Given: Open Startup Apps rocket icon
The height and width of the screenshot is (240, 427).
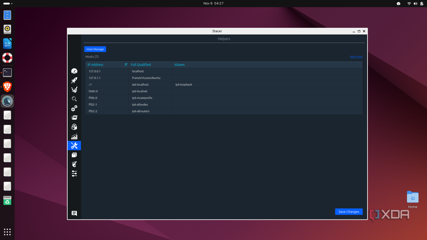Looking at the screenshot, I should [x=74, y=80].
